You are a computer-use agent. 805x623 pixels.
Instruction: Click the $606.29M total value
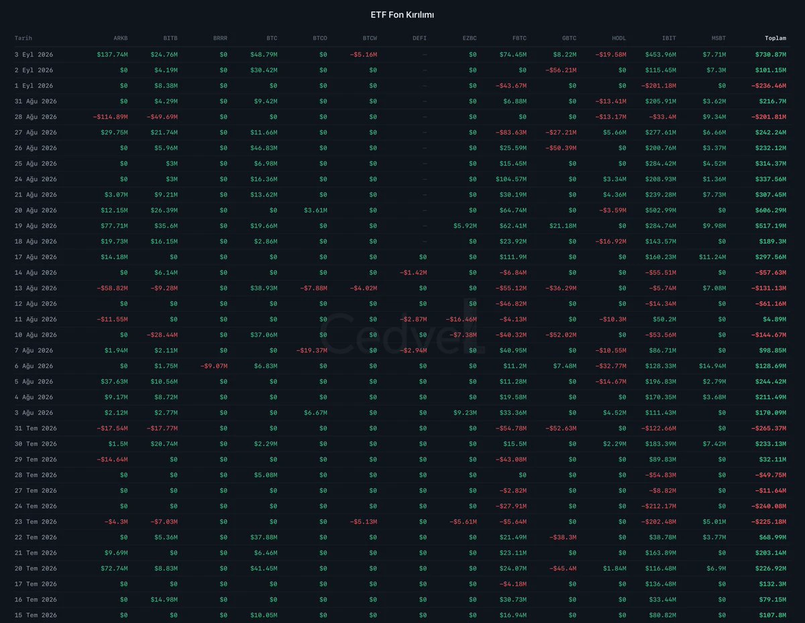[x=770, y=210]
